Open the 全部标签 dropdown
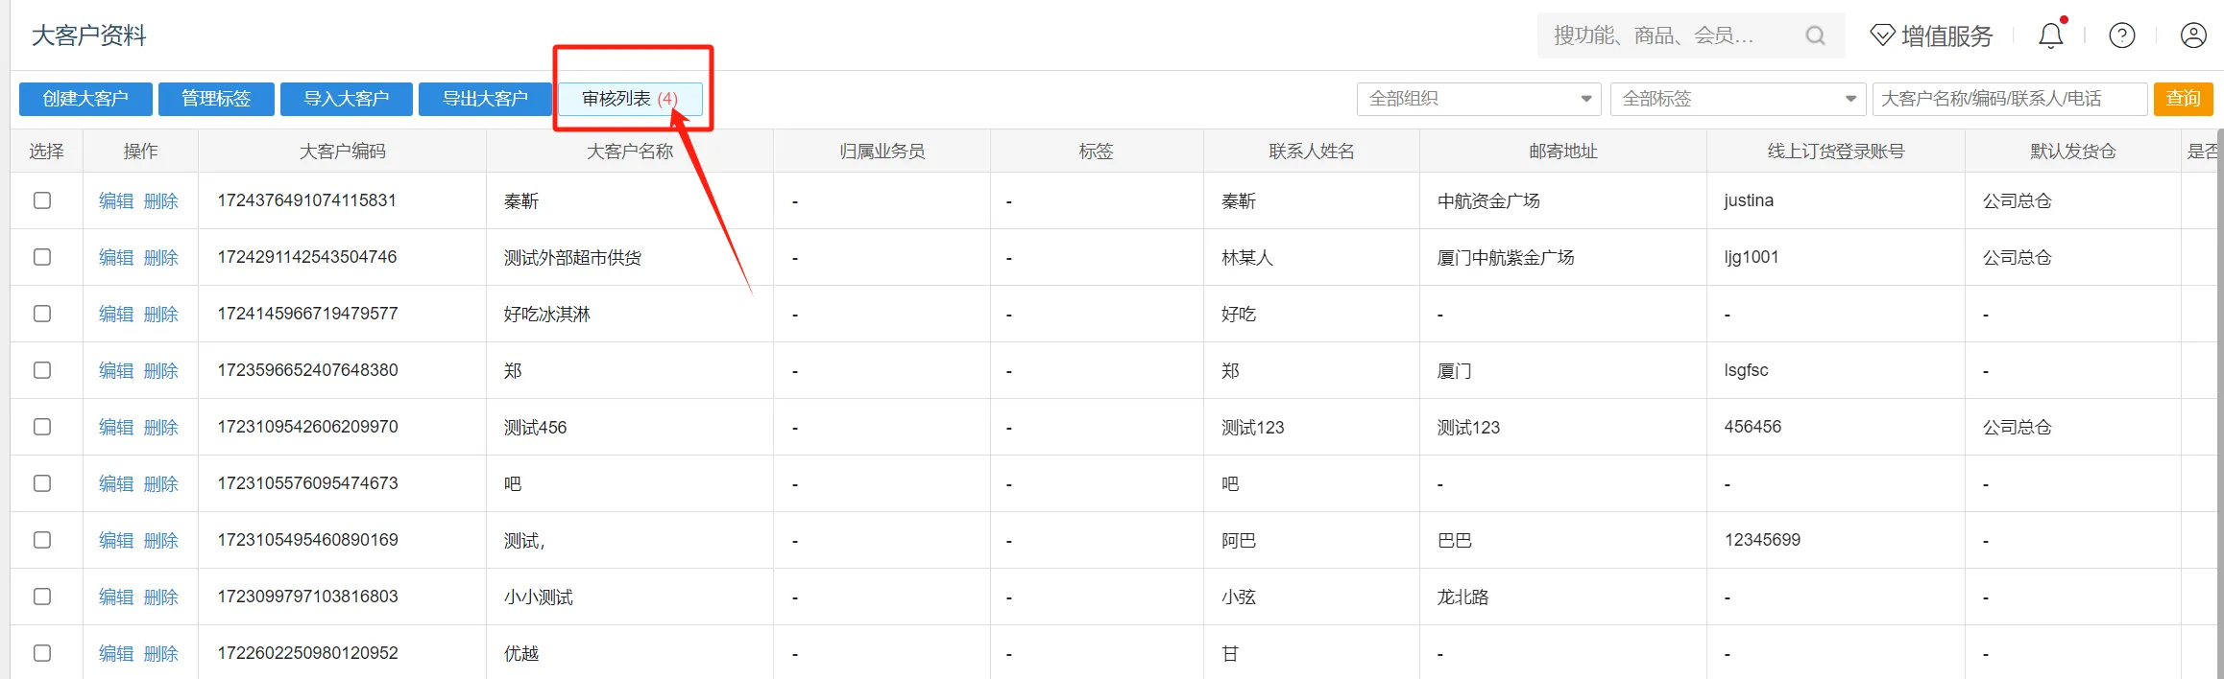Image resolution: width=2224 pixels, height=679 pixels. pyautogui.click(x=1737, y=99)
